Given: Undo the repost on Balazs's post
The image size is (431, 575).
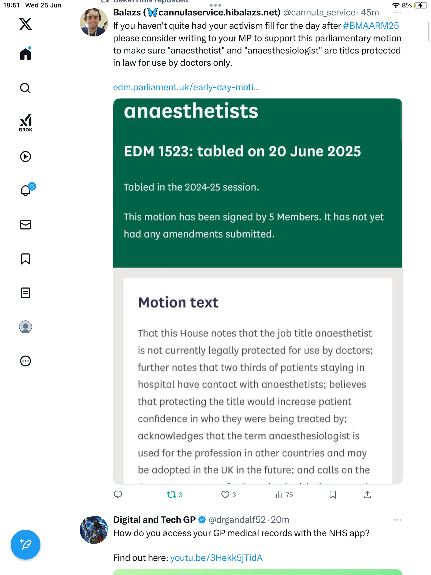Looking at the screenshot, I should coord(175,495).
